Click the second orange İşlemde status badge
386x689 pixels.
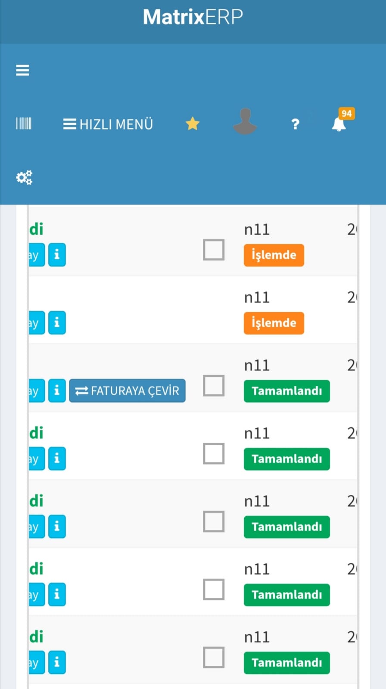[274, 323]
